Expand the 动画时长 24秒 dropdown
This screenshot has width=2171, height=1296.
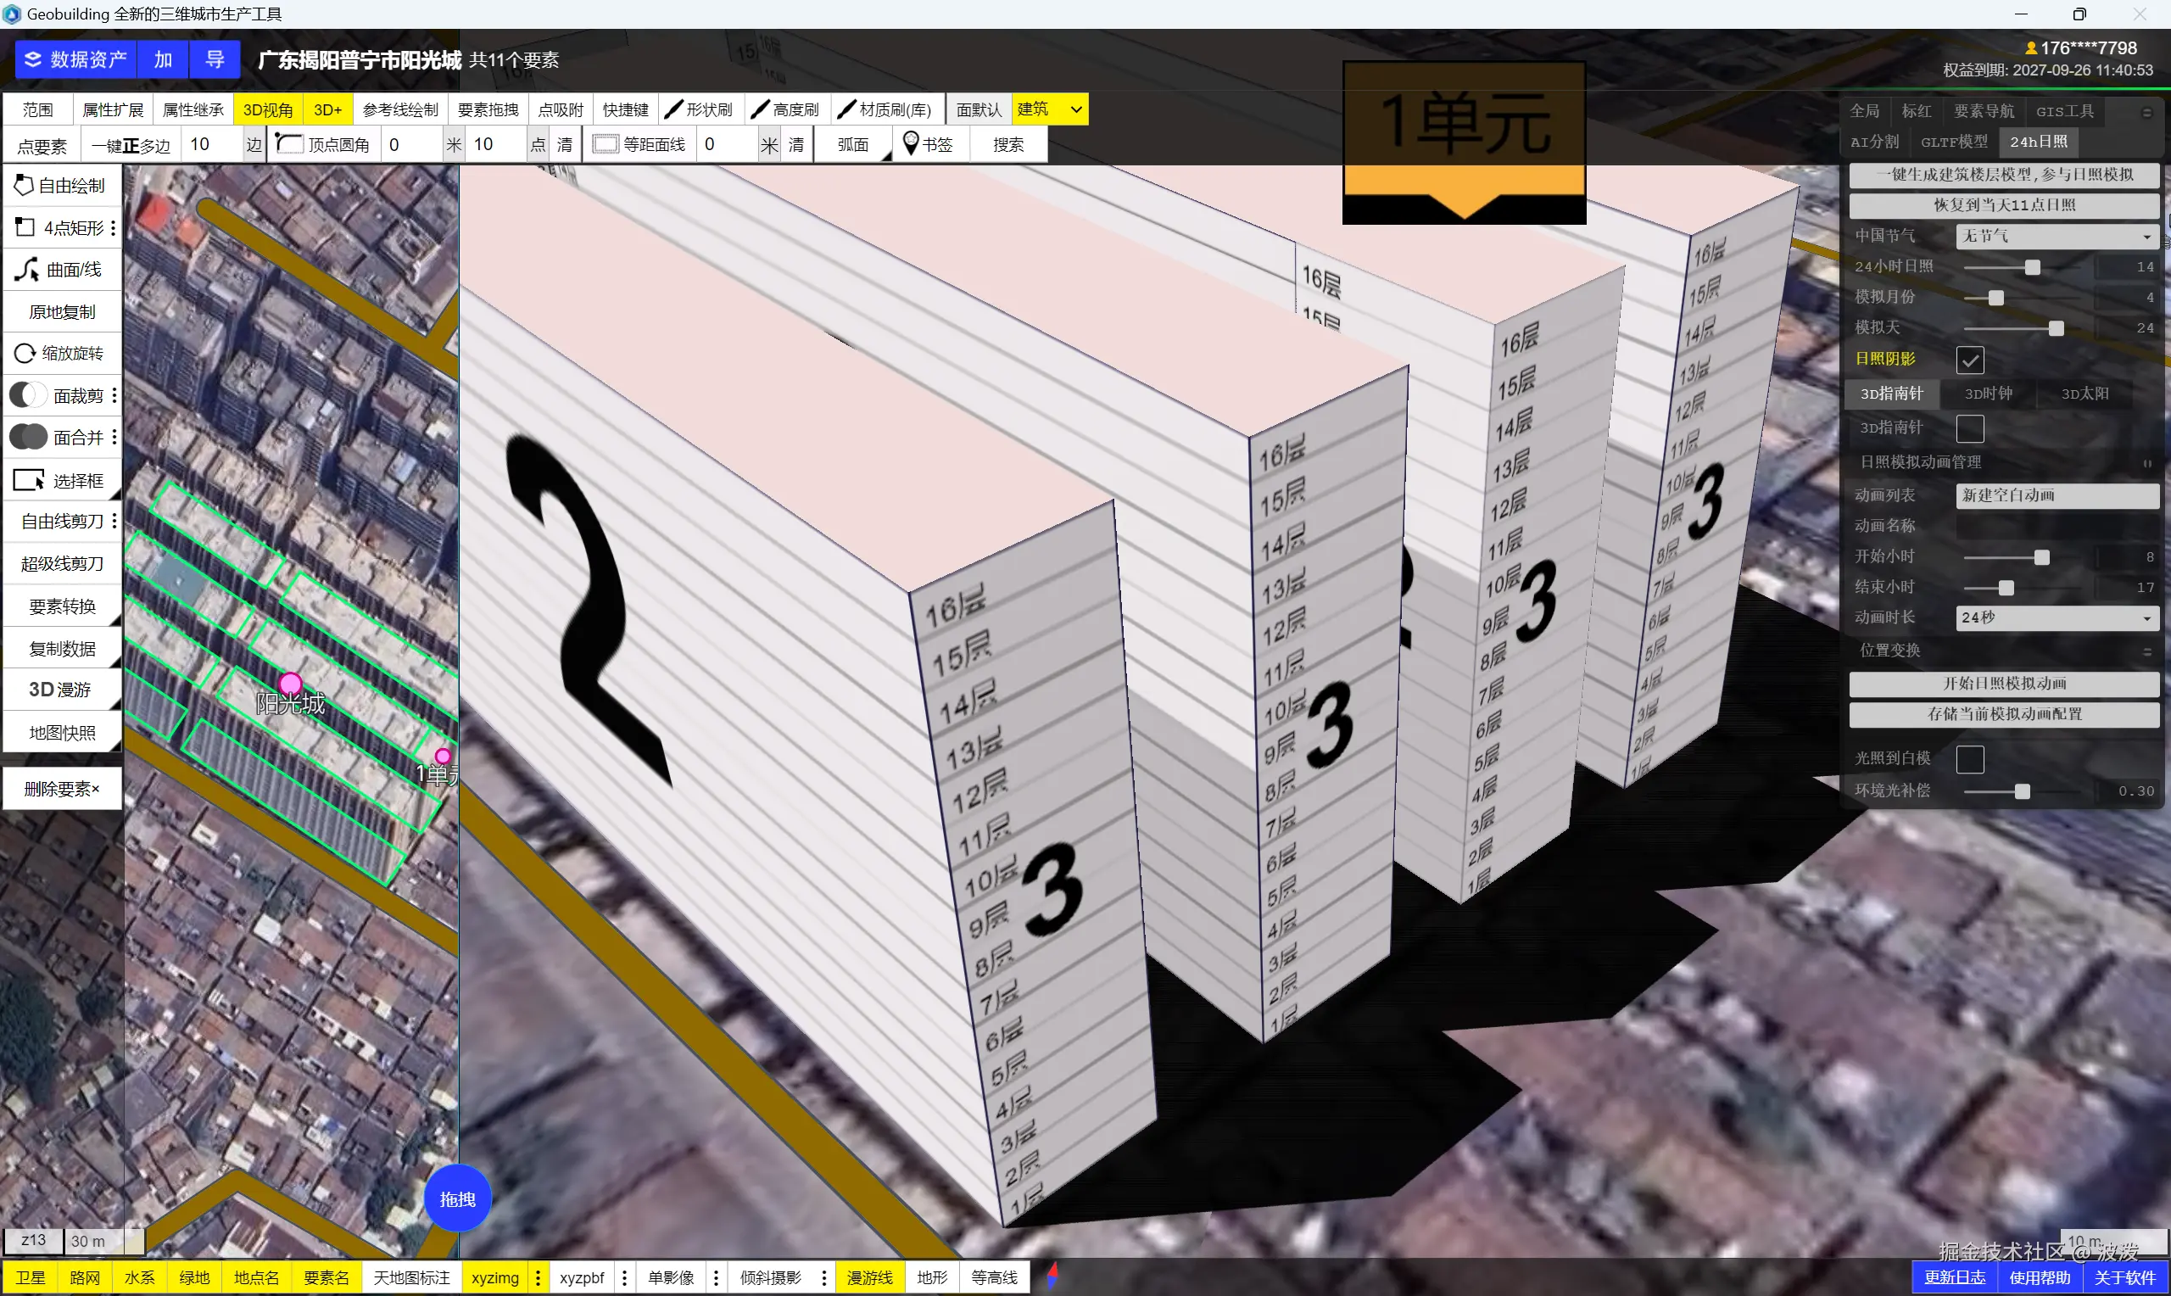point(2056,617)
